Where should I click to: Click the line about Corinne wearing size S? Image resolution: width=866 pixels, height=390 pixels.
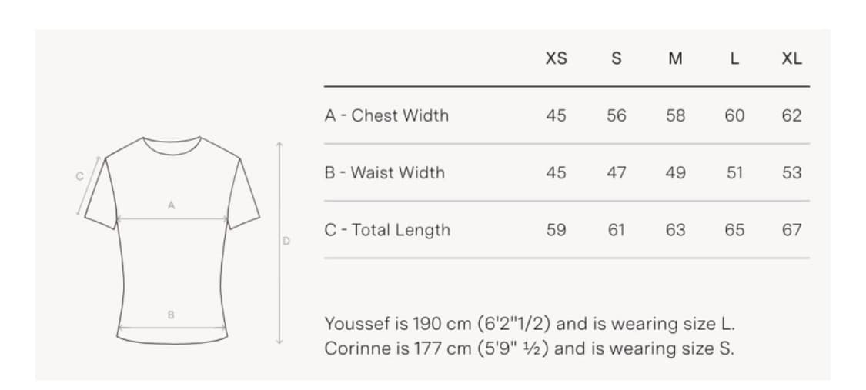pyautogui.click(x=529, y=348)
